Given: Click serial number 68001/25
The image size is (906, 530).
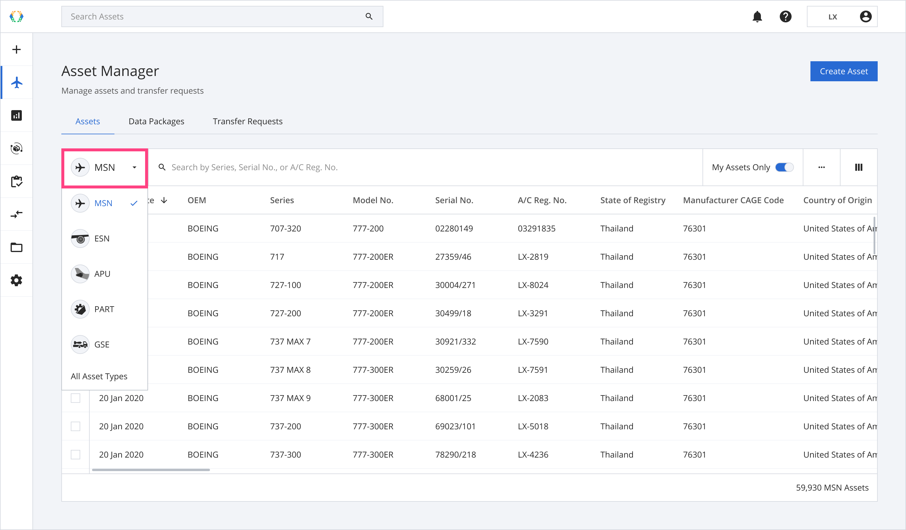Looking at the screenshot, I should click(453, 398).
